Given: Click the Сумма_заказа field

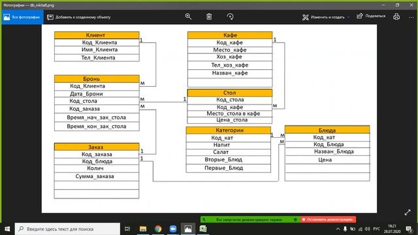Looking at the screenshot, I should 97,176.
